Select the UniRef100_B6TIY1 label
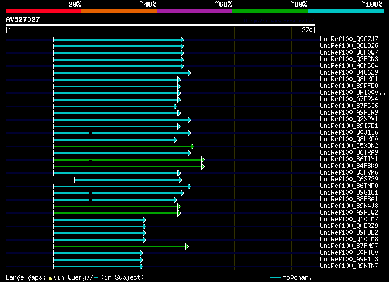Viewport: 389px width, 282px height. point(349,159)
